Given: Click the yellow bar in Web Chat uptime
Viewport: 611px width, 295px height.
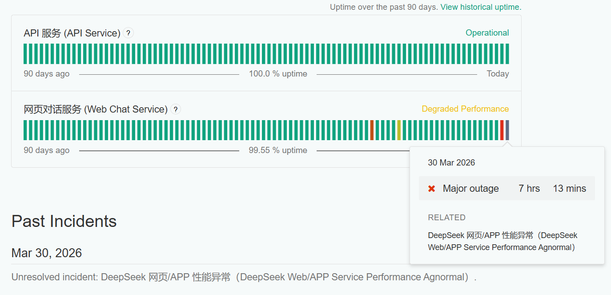Looking at the screenshot, I should [x=399, y=130].
